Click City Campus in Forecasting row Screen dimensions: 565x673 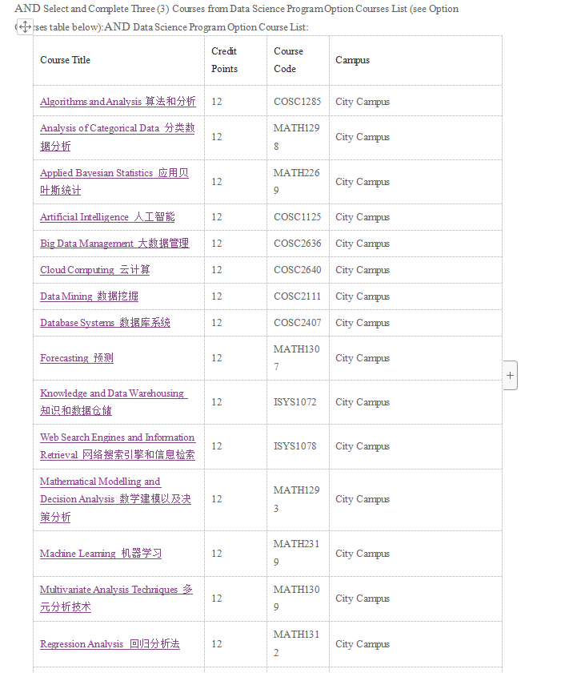[363, 358]
